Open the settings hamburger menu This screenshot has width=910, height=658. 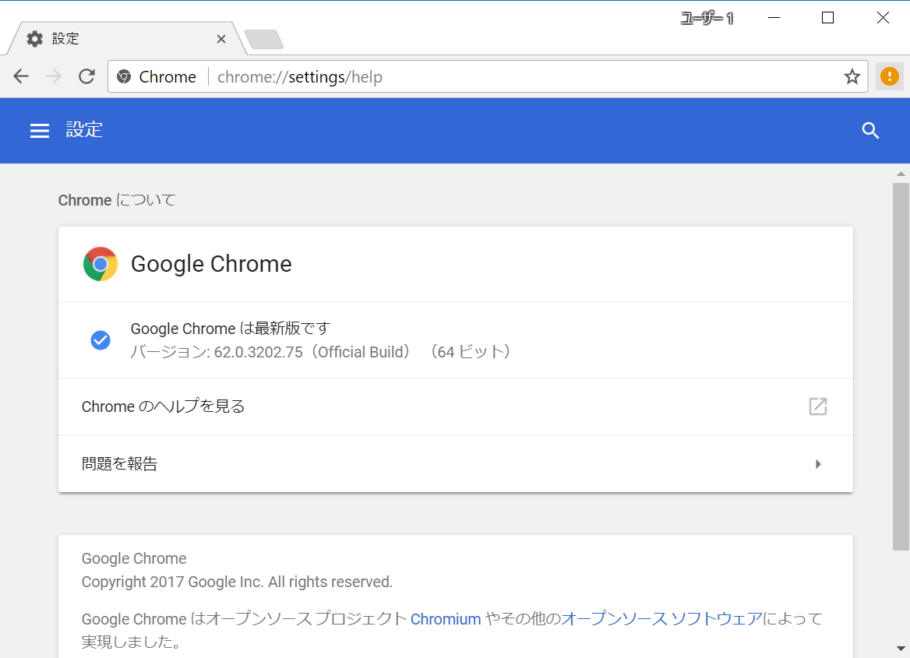(x=40, y=130)
